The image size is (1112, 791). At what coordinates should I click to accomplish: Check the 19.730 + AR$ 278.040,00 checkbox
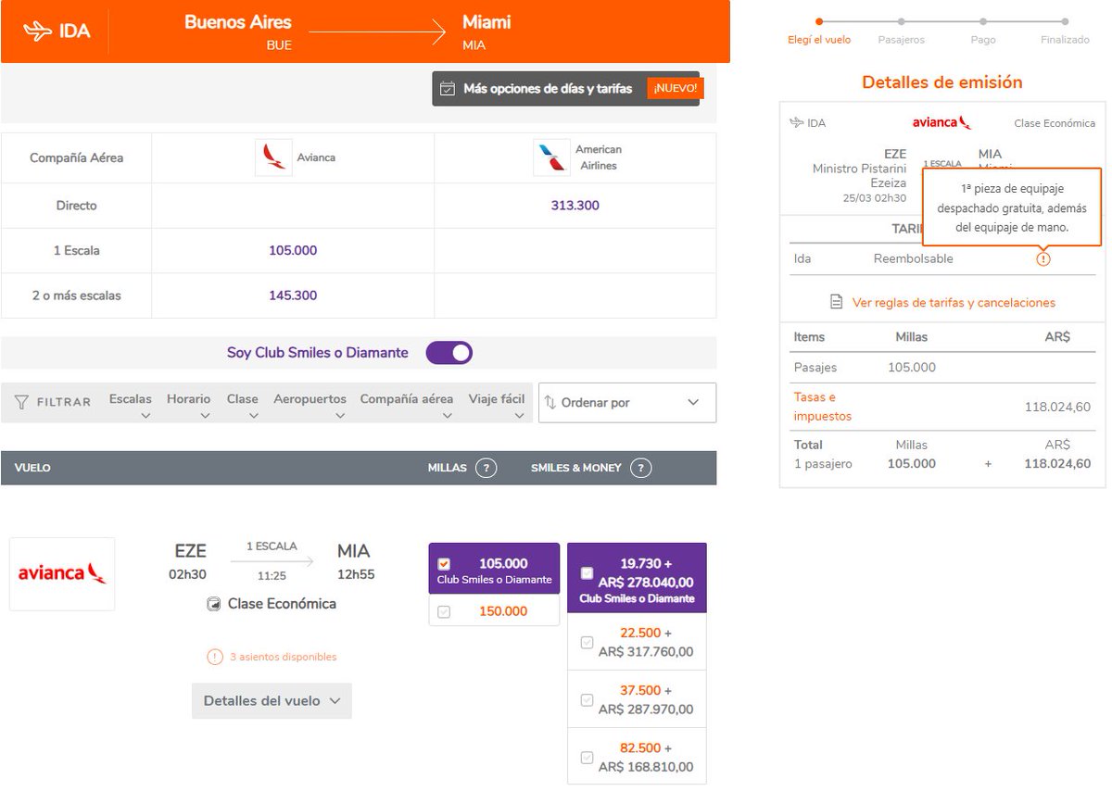(587, 573)
